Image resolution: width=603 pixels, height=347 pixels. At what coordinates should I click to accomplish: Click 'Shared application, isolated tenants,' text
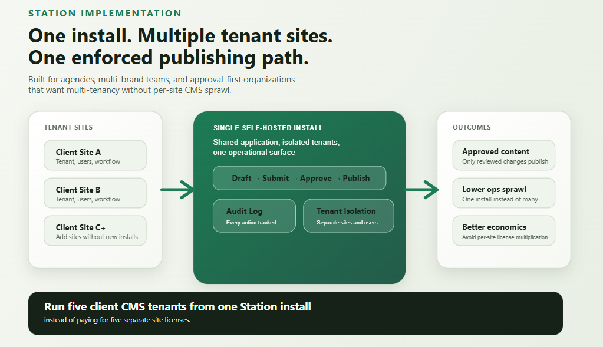(276, 142)
